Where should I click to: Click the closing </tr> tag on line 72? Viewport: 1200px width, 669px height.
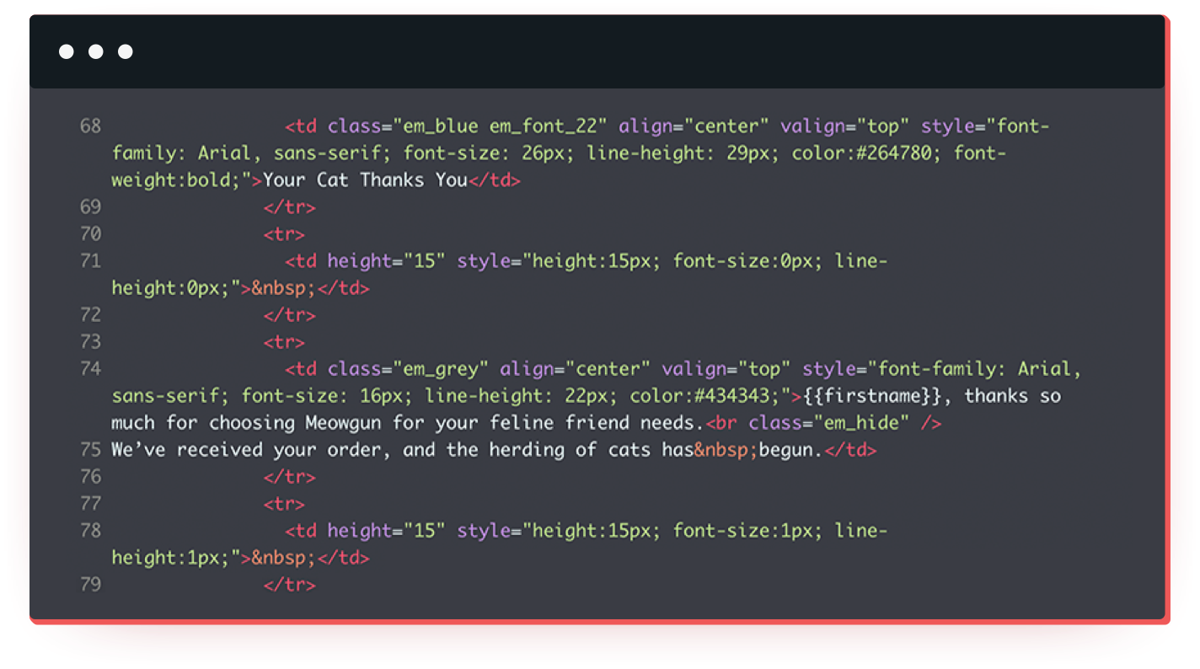point(290,315)
